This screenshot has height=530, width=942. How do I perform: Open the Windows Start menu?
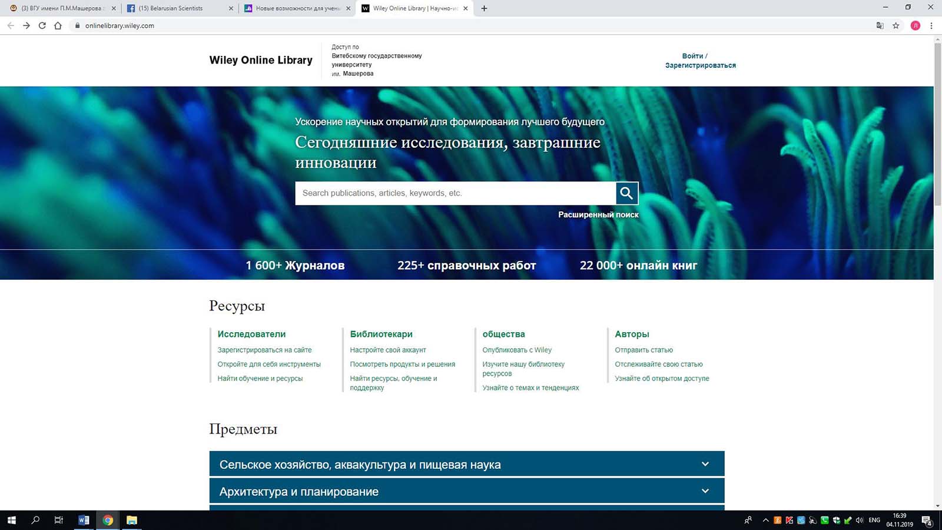point(12,520)
